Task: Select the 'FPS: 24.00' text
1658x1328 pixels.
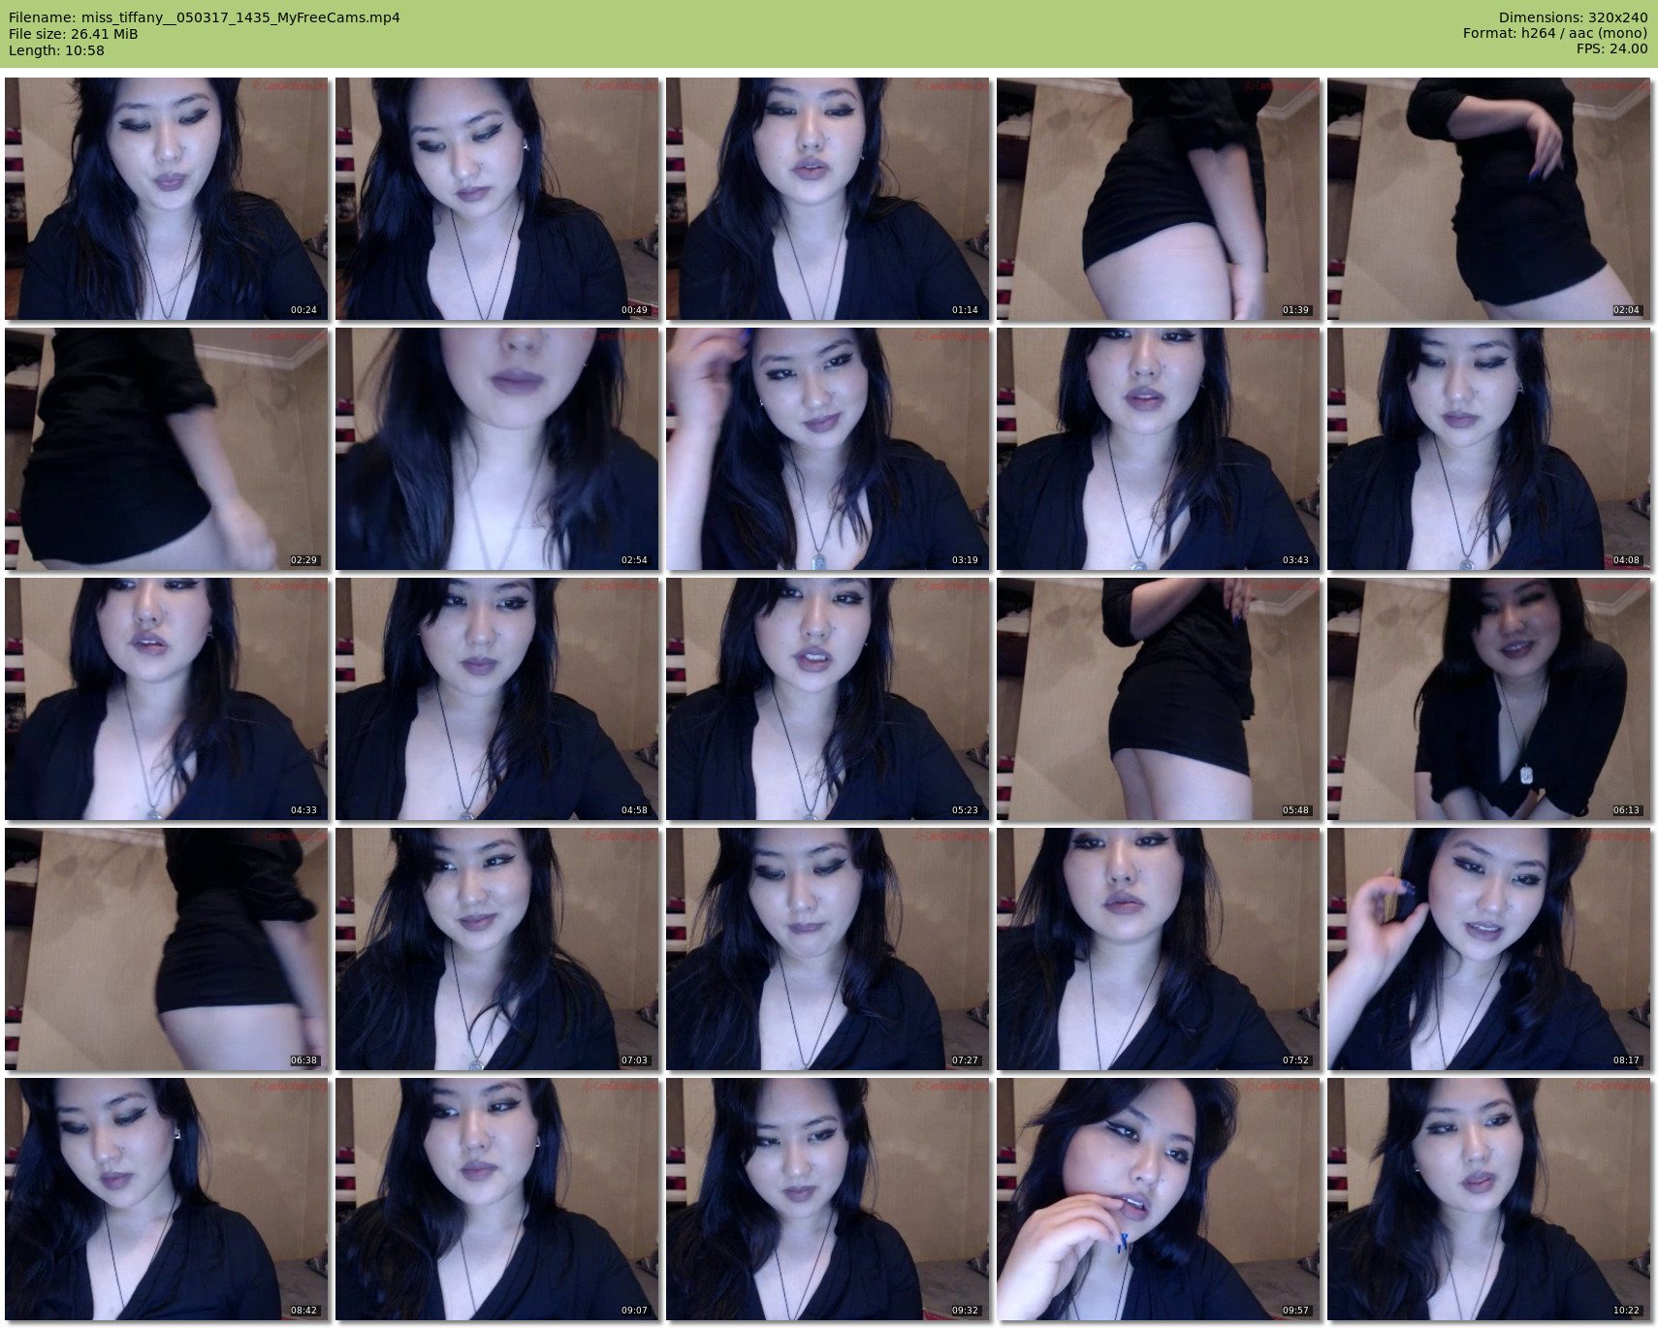Action: [x=1612, y=49]
